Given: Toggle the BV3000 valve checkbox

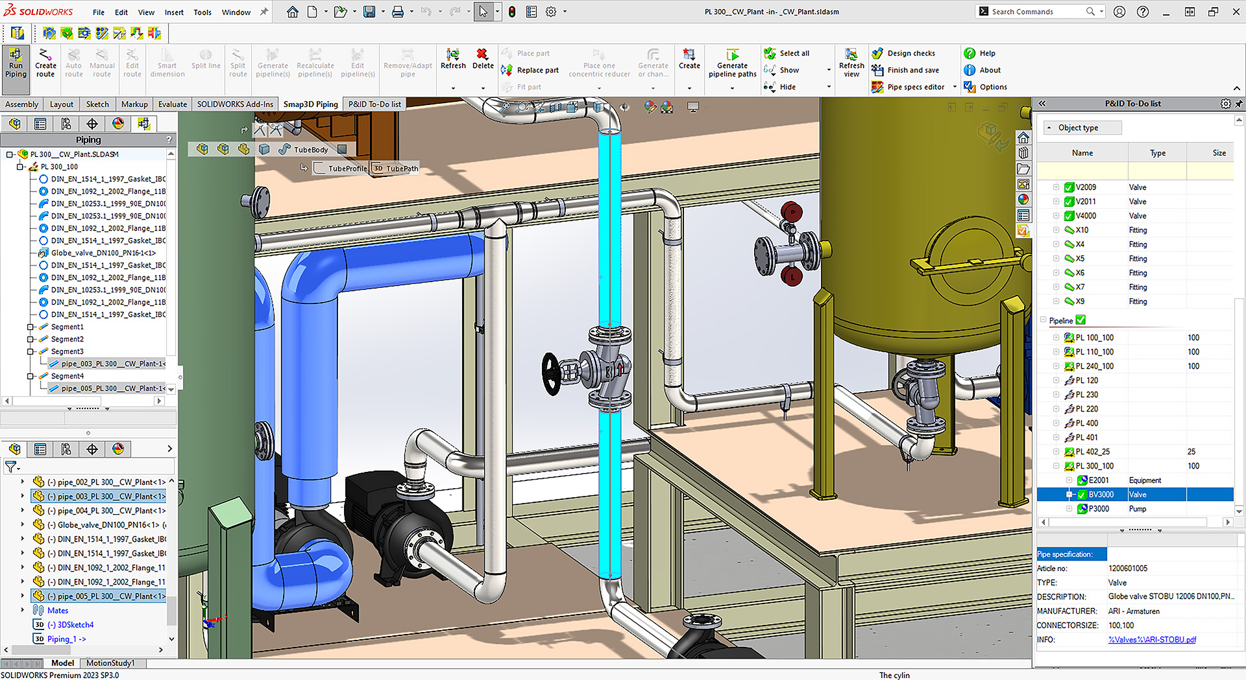Looking at the screenshot, I should [x=1082, y=495].
